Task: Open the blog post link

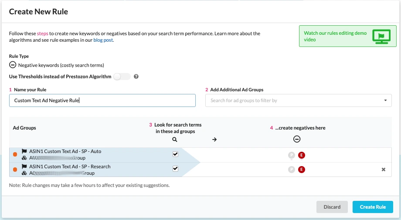Action: pyautogui.click(x=103, y=40)
